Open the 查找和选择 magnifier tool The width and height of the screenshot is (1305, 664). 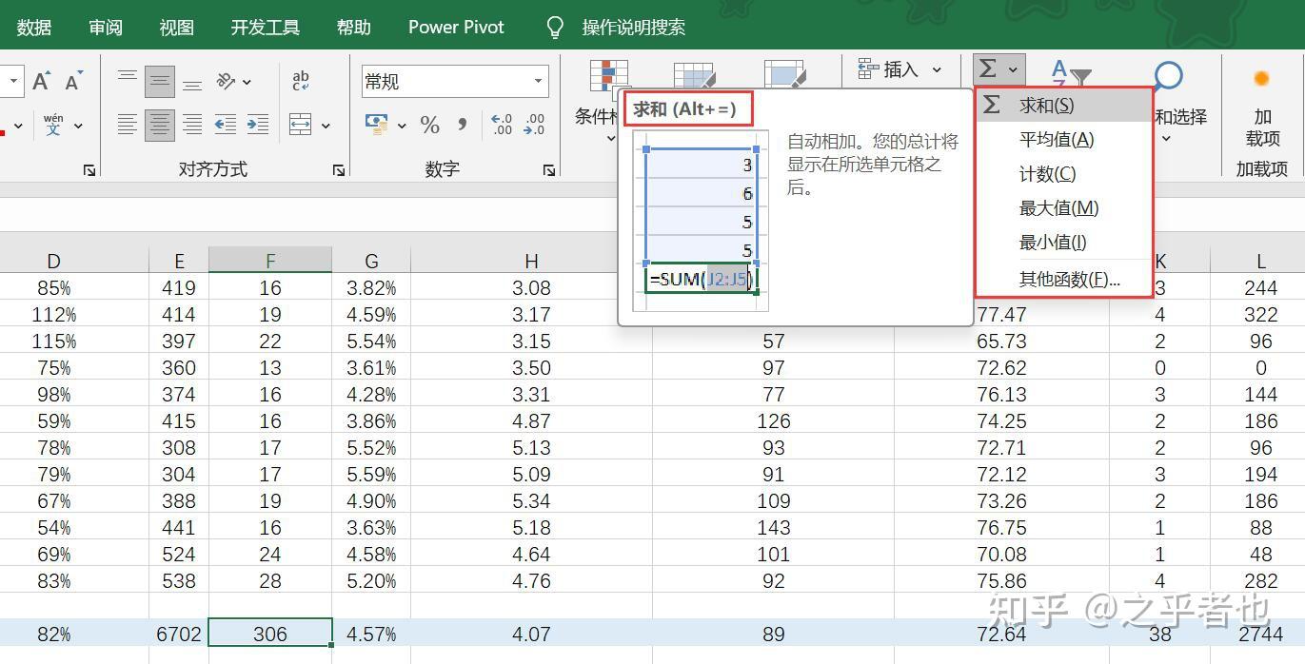pos(1168,75)
